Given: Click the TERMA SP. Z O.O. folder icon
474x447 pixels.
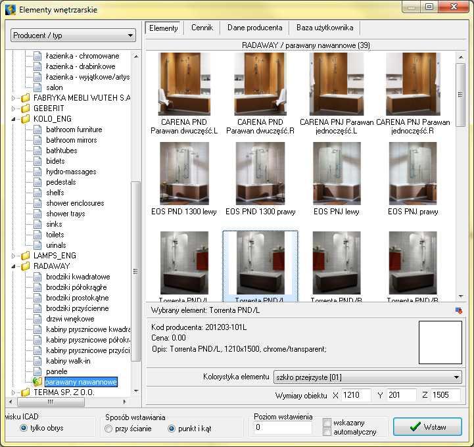Looking at the screenshot, I should pos(26,392).
